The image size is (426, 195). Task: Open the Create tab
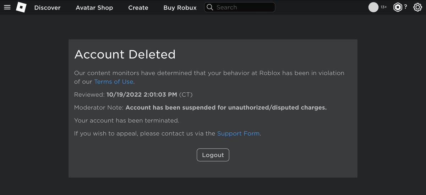pyautogui.click(x=138, y=7)
